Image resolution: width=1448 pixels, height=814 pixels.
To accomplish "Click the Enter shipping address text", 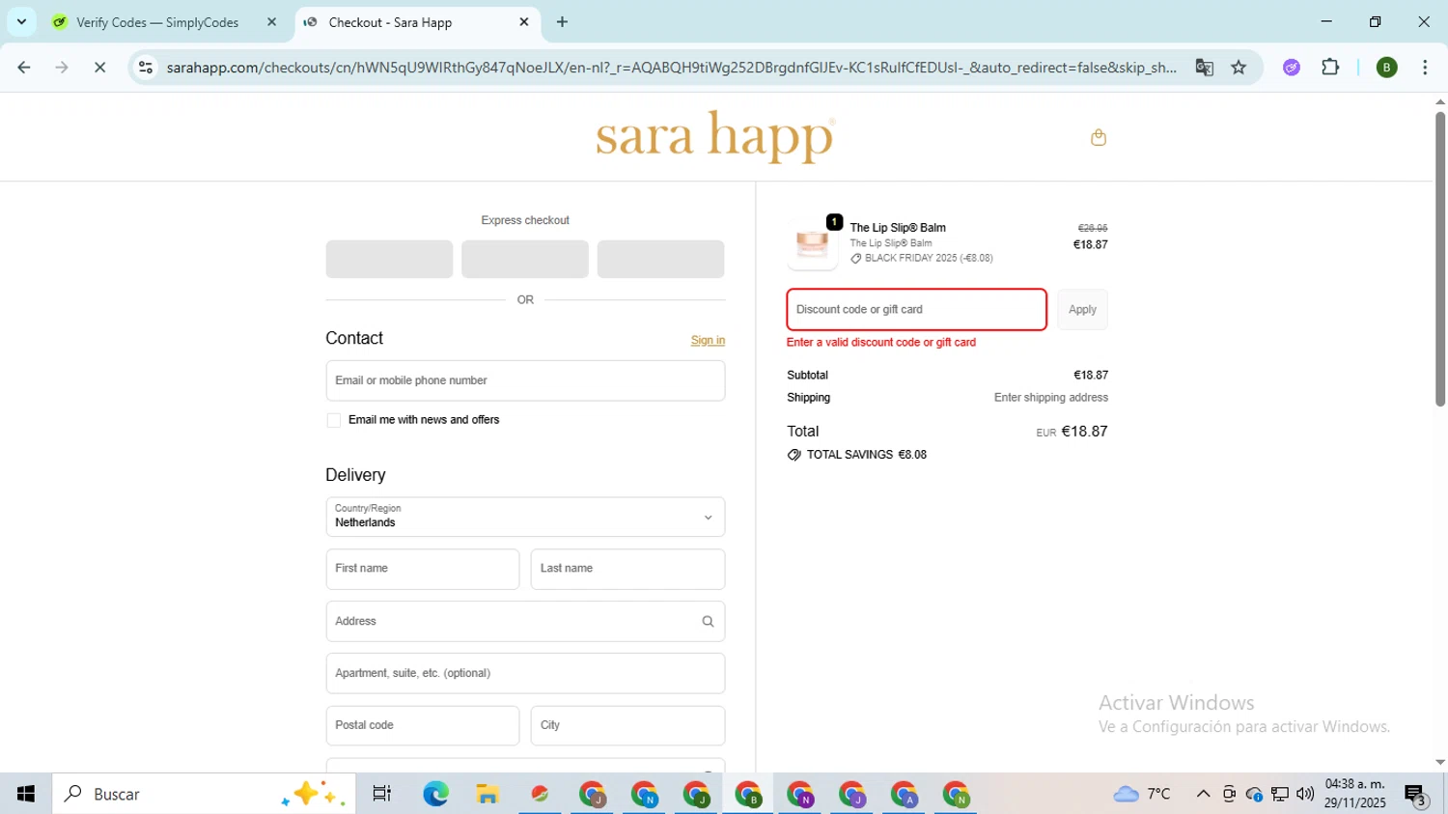I will [1050, 398].
